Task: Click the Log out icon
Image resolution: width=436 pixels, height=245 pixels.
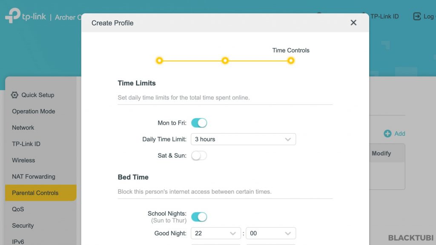Action: pyautogui.click(x=417, y=17)
